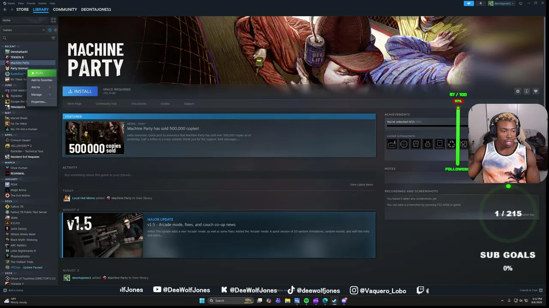Expand the Manage submenu
This screenshot has height=308, width=549.
pos(41,95)
